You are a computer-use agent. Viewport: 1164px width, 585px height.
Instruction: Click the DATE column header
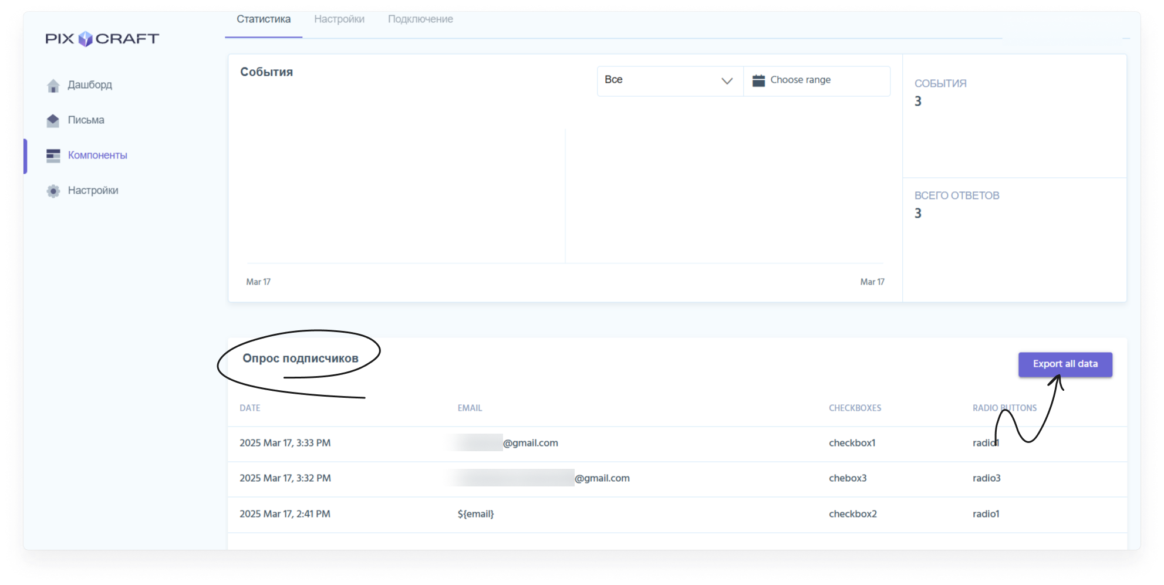tap(250, 408)
